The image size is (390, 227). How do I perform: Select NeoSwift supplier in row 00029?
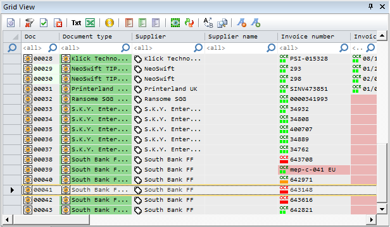coord(168,69)
